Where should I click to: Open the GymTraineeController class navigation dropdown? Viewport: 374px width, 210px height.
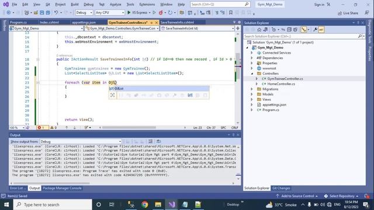(x=122, y=29)
